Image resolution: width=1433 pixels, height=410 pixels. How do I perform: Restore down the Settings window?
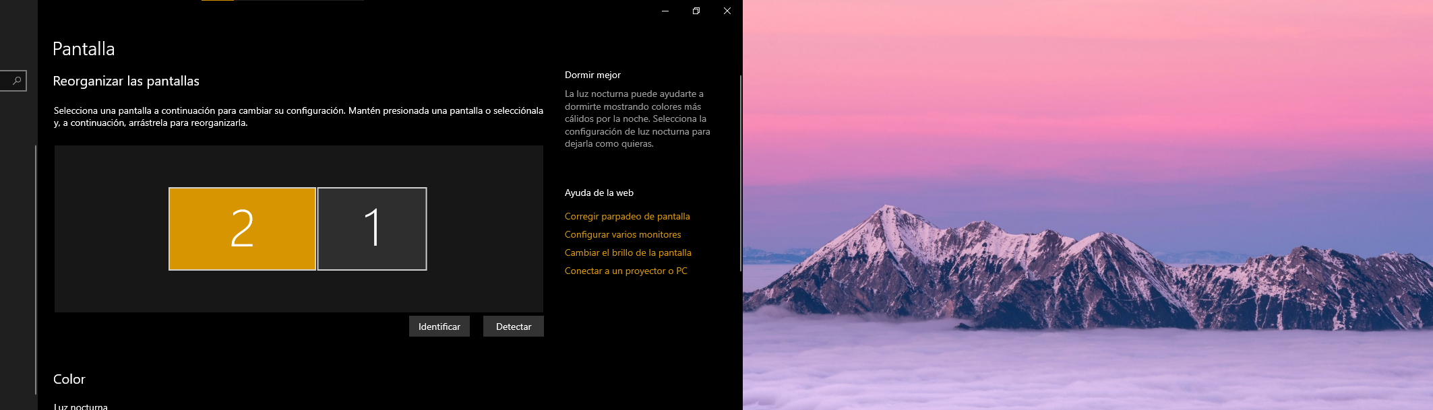pyautogui.click(x=696, y=11)
